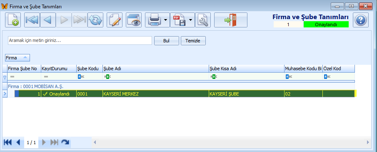Image resolution: width=377 pixels, height=152 pixels.
Task: Click the horizontal scrollbar right arrow
Action: 368,142
